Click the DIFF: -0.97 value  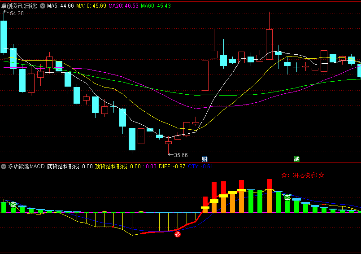pos(172,166)
